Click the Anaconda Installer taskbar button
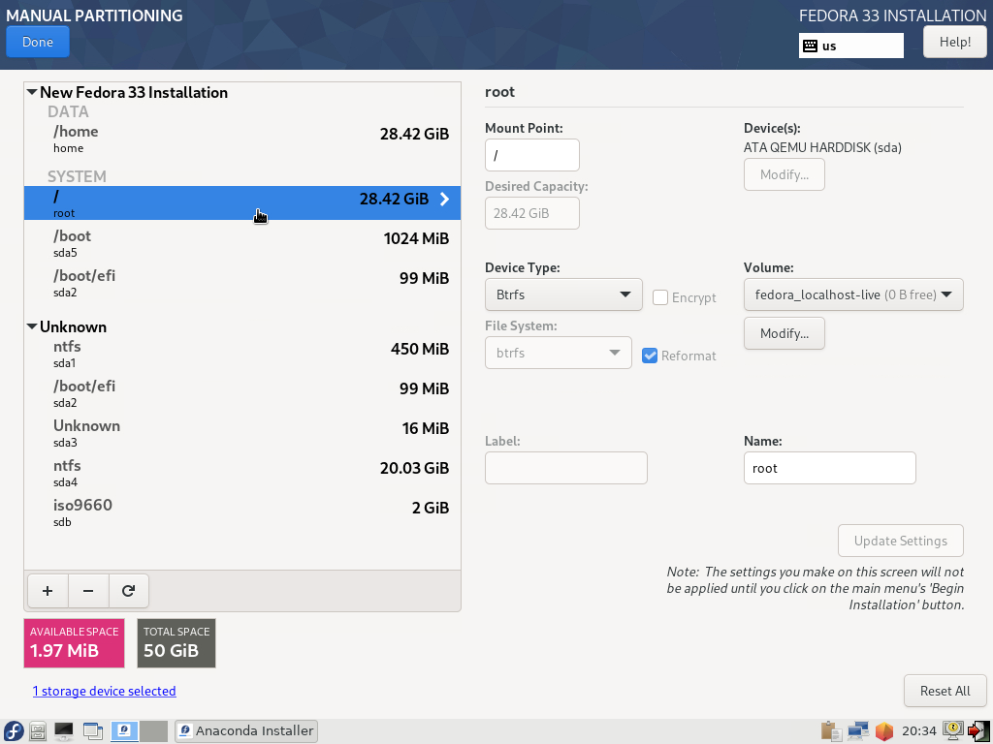The image size is (993, 744). click(x=246, y=730)
